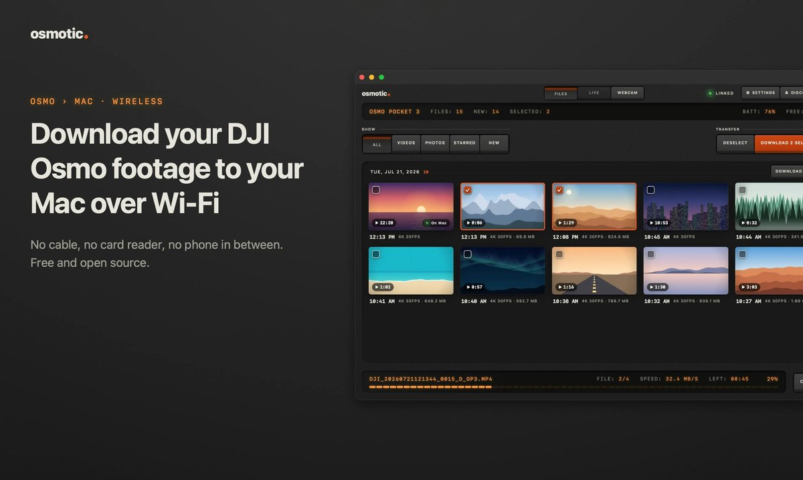Image resolution: width=803 pixels, height=480 pixels.
Task: Click the BATT: 76% readout
Action: tap(759, 112)
